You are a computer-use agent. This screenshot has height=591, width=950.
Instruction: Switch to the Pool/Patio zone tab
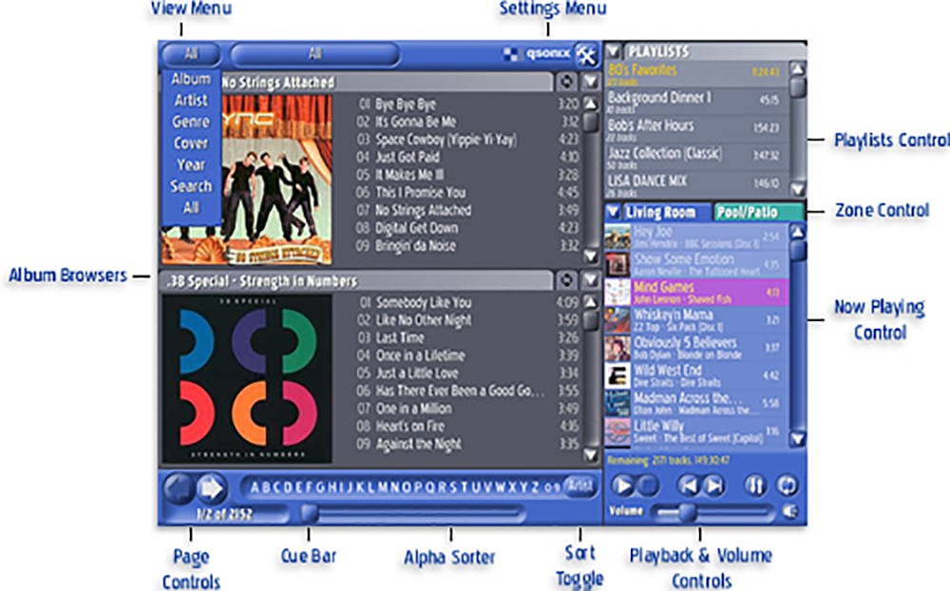tap(758, 212)
